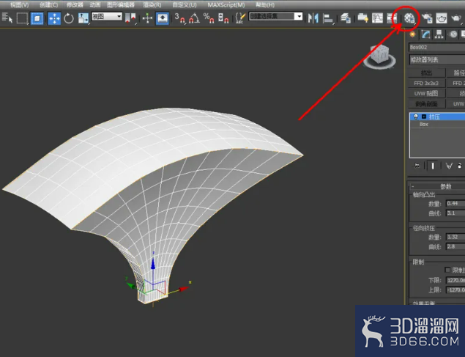Viewport: 465px width, 357px height.
Task: Open the named selection sets 创建选择集 dropdown
Action: [276, 16]
